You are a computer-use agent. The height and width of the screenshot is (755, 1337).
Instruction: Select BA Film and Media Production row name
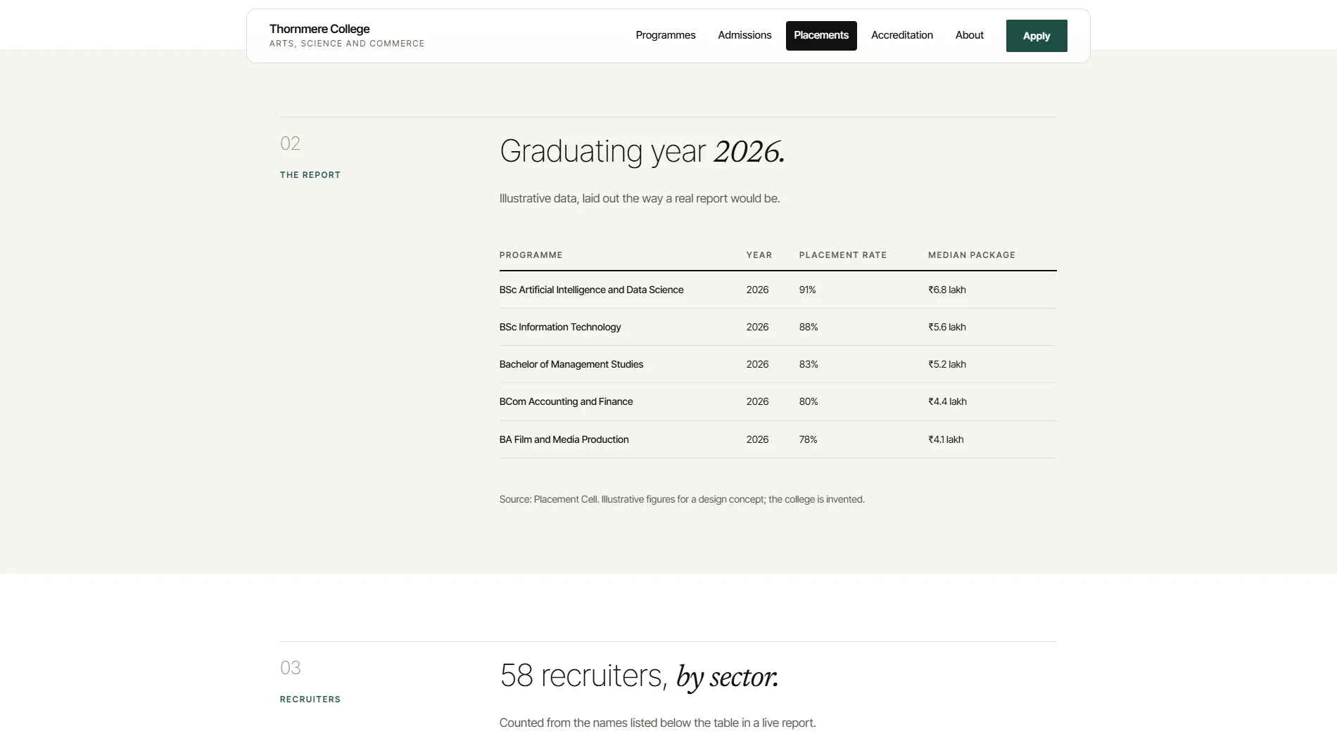(x=564, y=439)
